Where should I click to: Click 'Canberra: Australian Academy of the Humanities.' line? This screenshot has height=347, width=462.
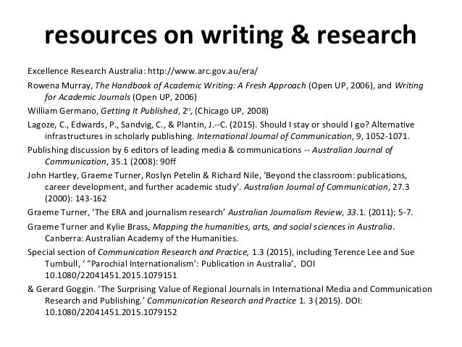(141, 238)
